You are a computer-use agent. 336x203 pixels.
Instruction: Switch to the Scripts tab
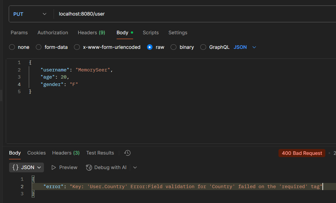click(x=151, y=33)
